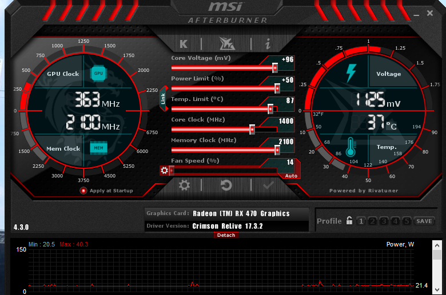Click the Temp. Limit value 87
The width and height of the screenshot is (446, 295).
click(290, 100)
